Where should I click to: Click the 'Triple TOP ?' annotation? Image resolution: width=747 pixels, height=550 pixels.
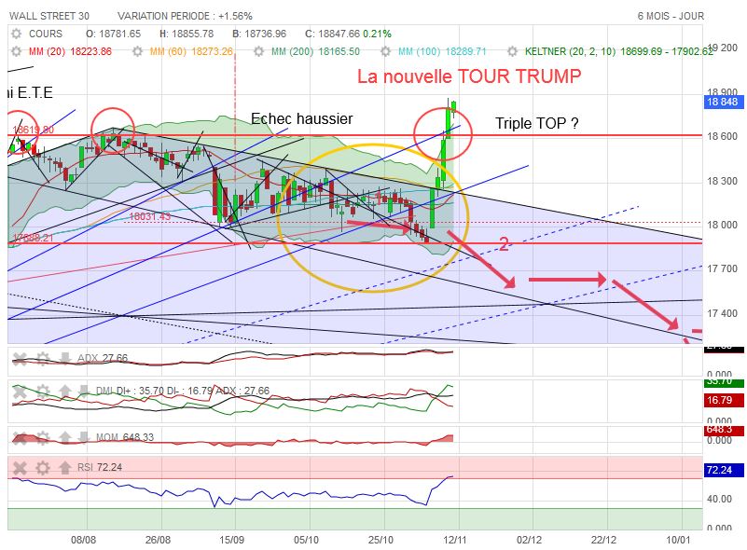tap(537, 123)
